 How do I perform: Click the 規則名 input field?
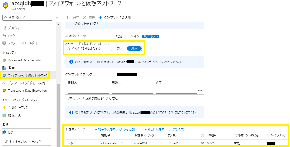pos(89,91)
